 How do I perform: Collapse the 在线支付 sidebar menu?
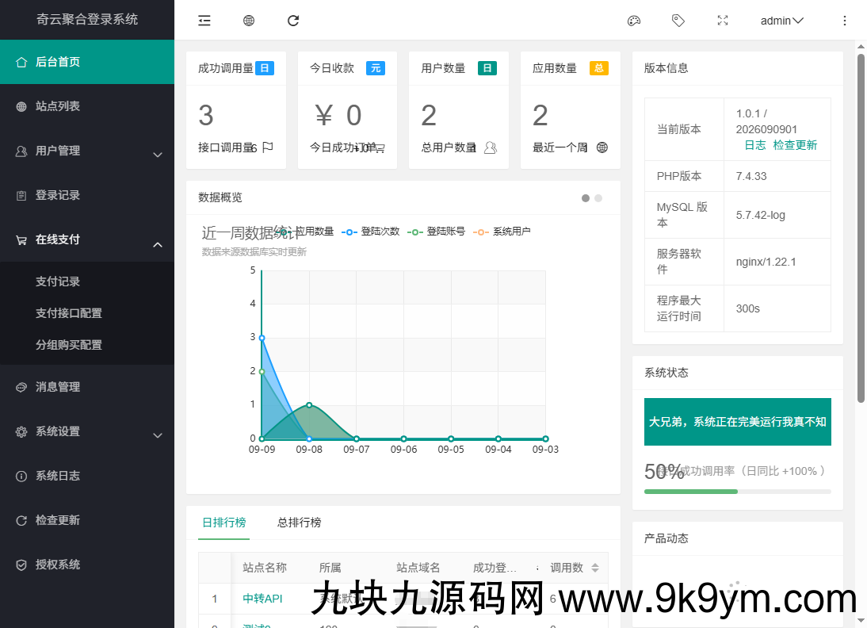pyautogui.click(x=87, y=239)
